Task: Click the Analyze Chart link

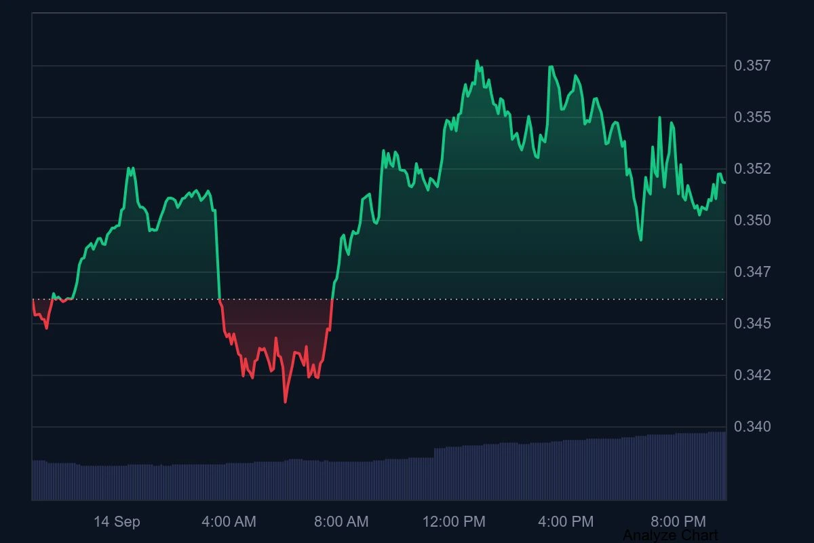Action: [x=670, y=536]
